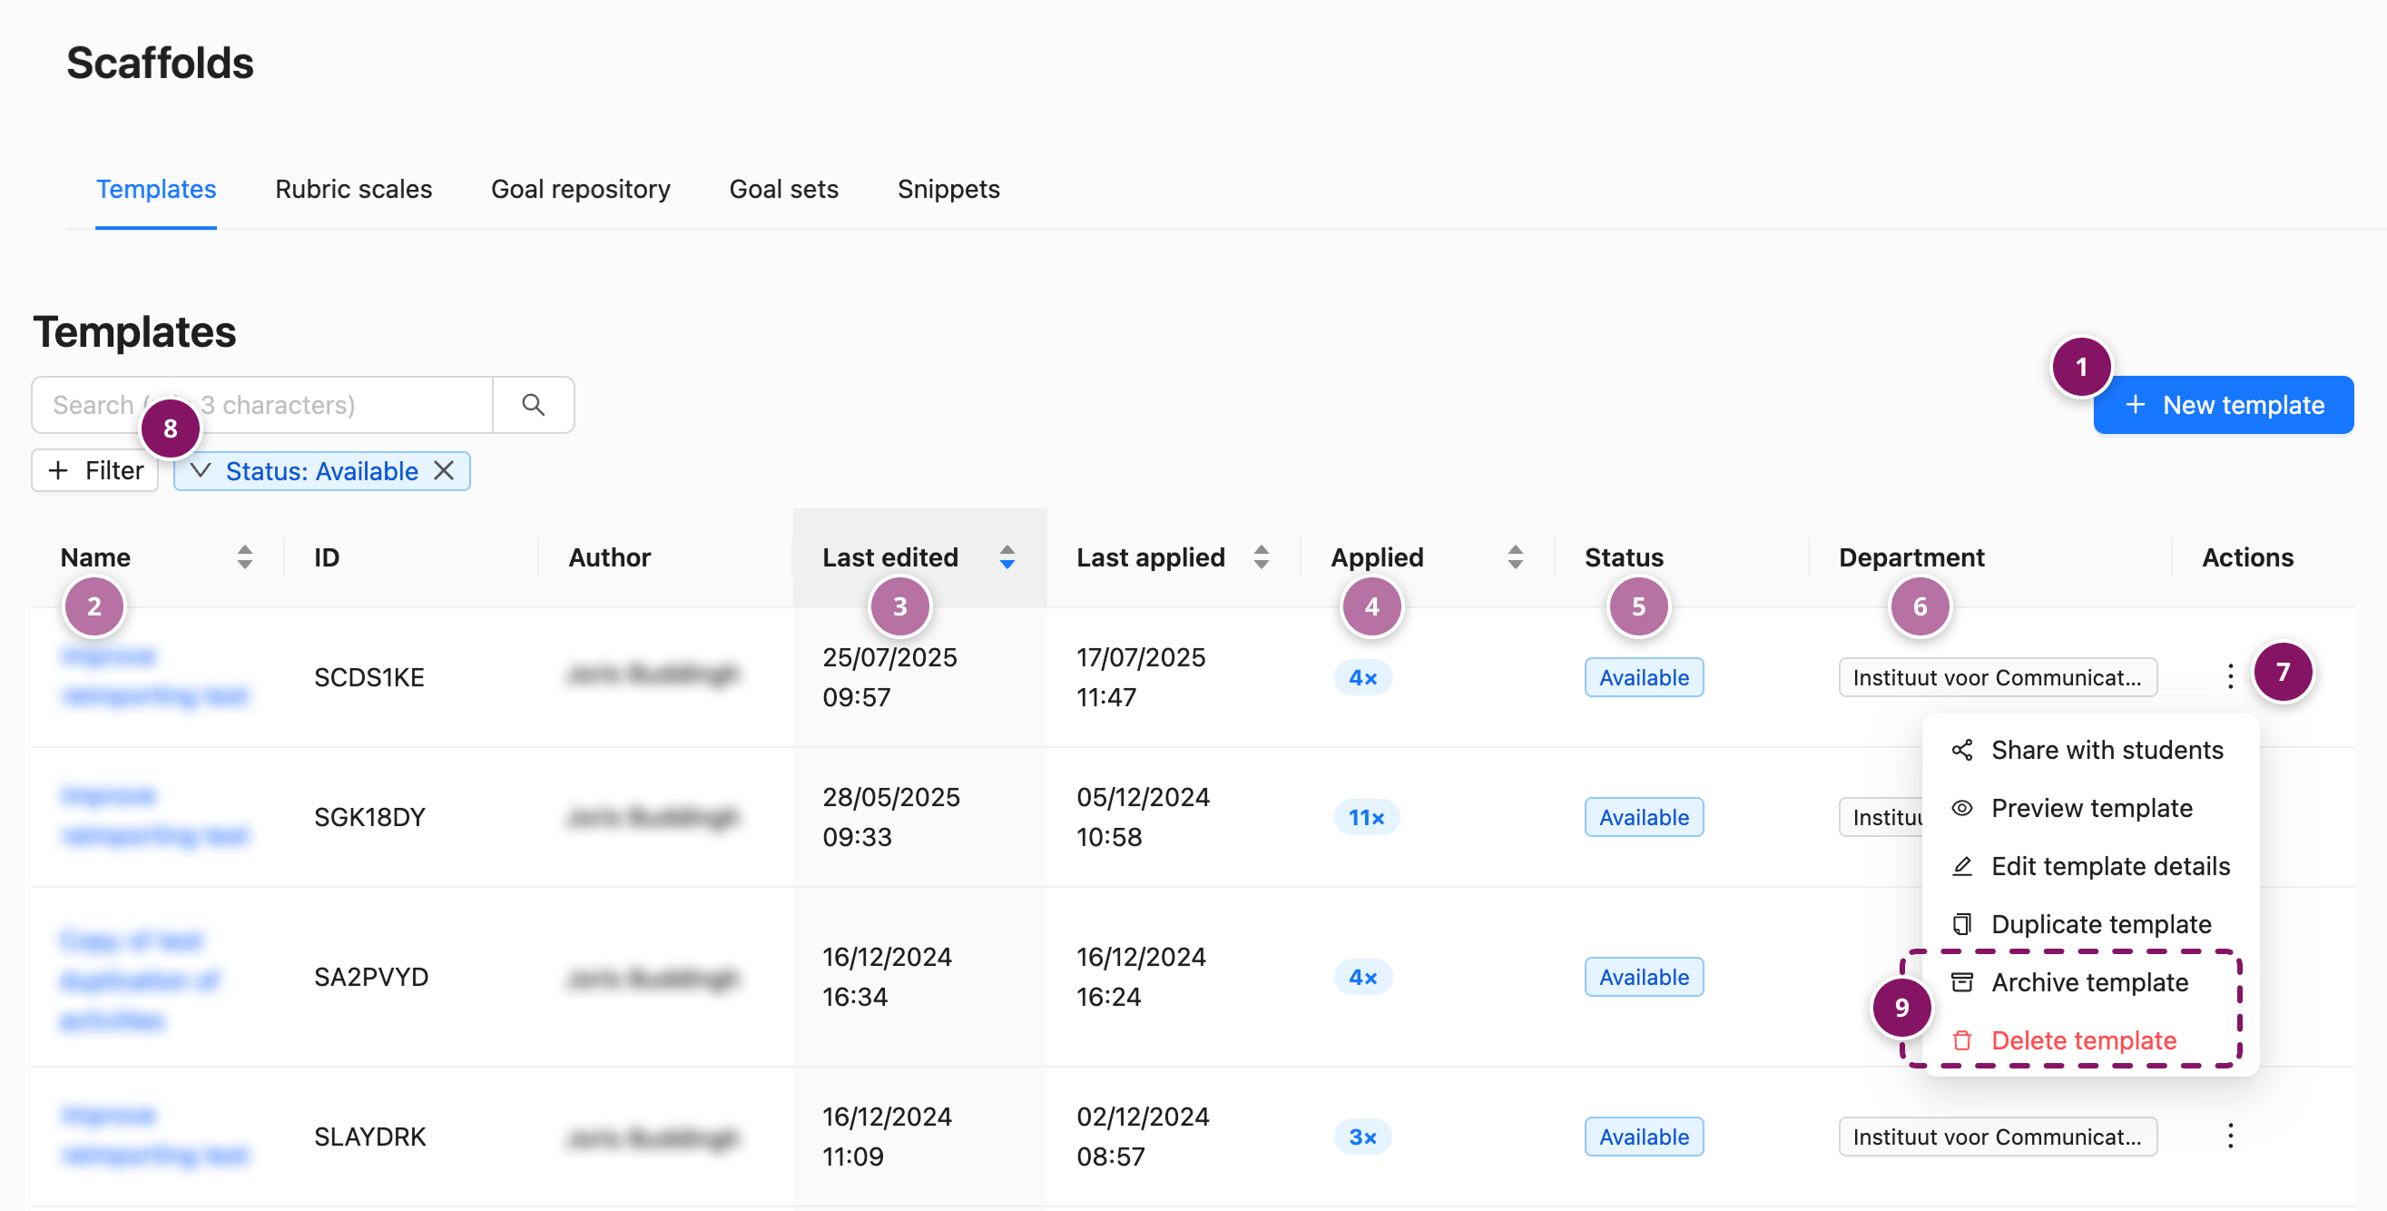The image size is (2387, 1211).
Task: Click the Status column header
Action: [1625, 556]
